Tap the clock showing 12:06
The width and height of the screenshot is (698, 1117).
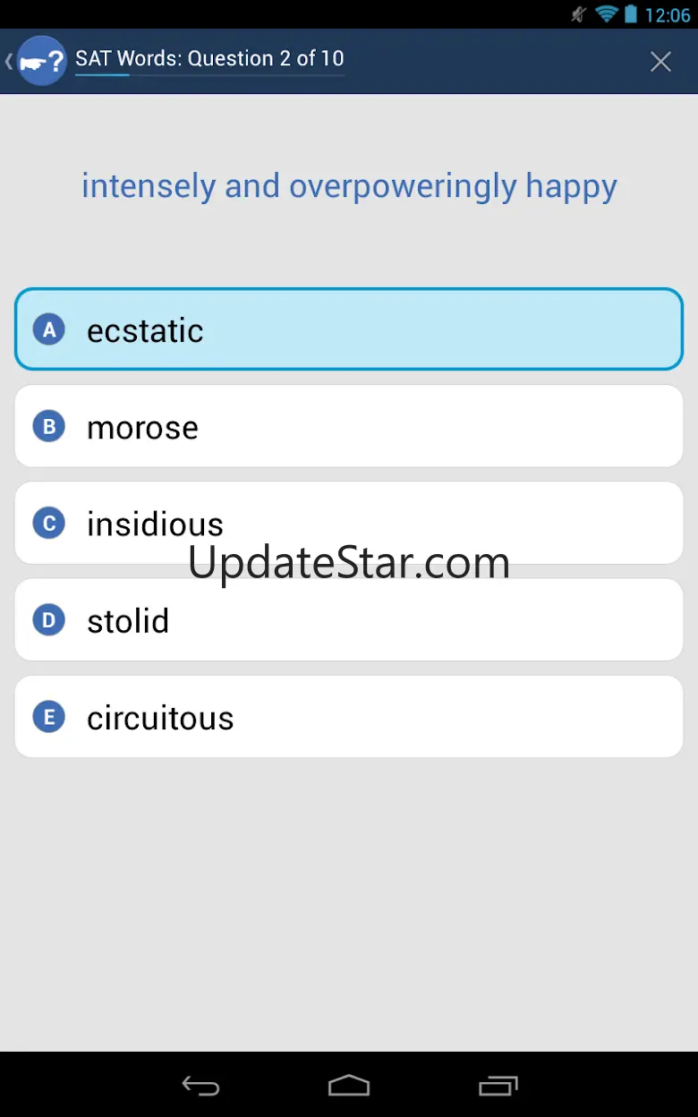point(668,15)
